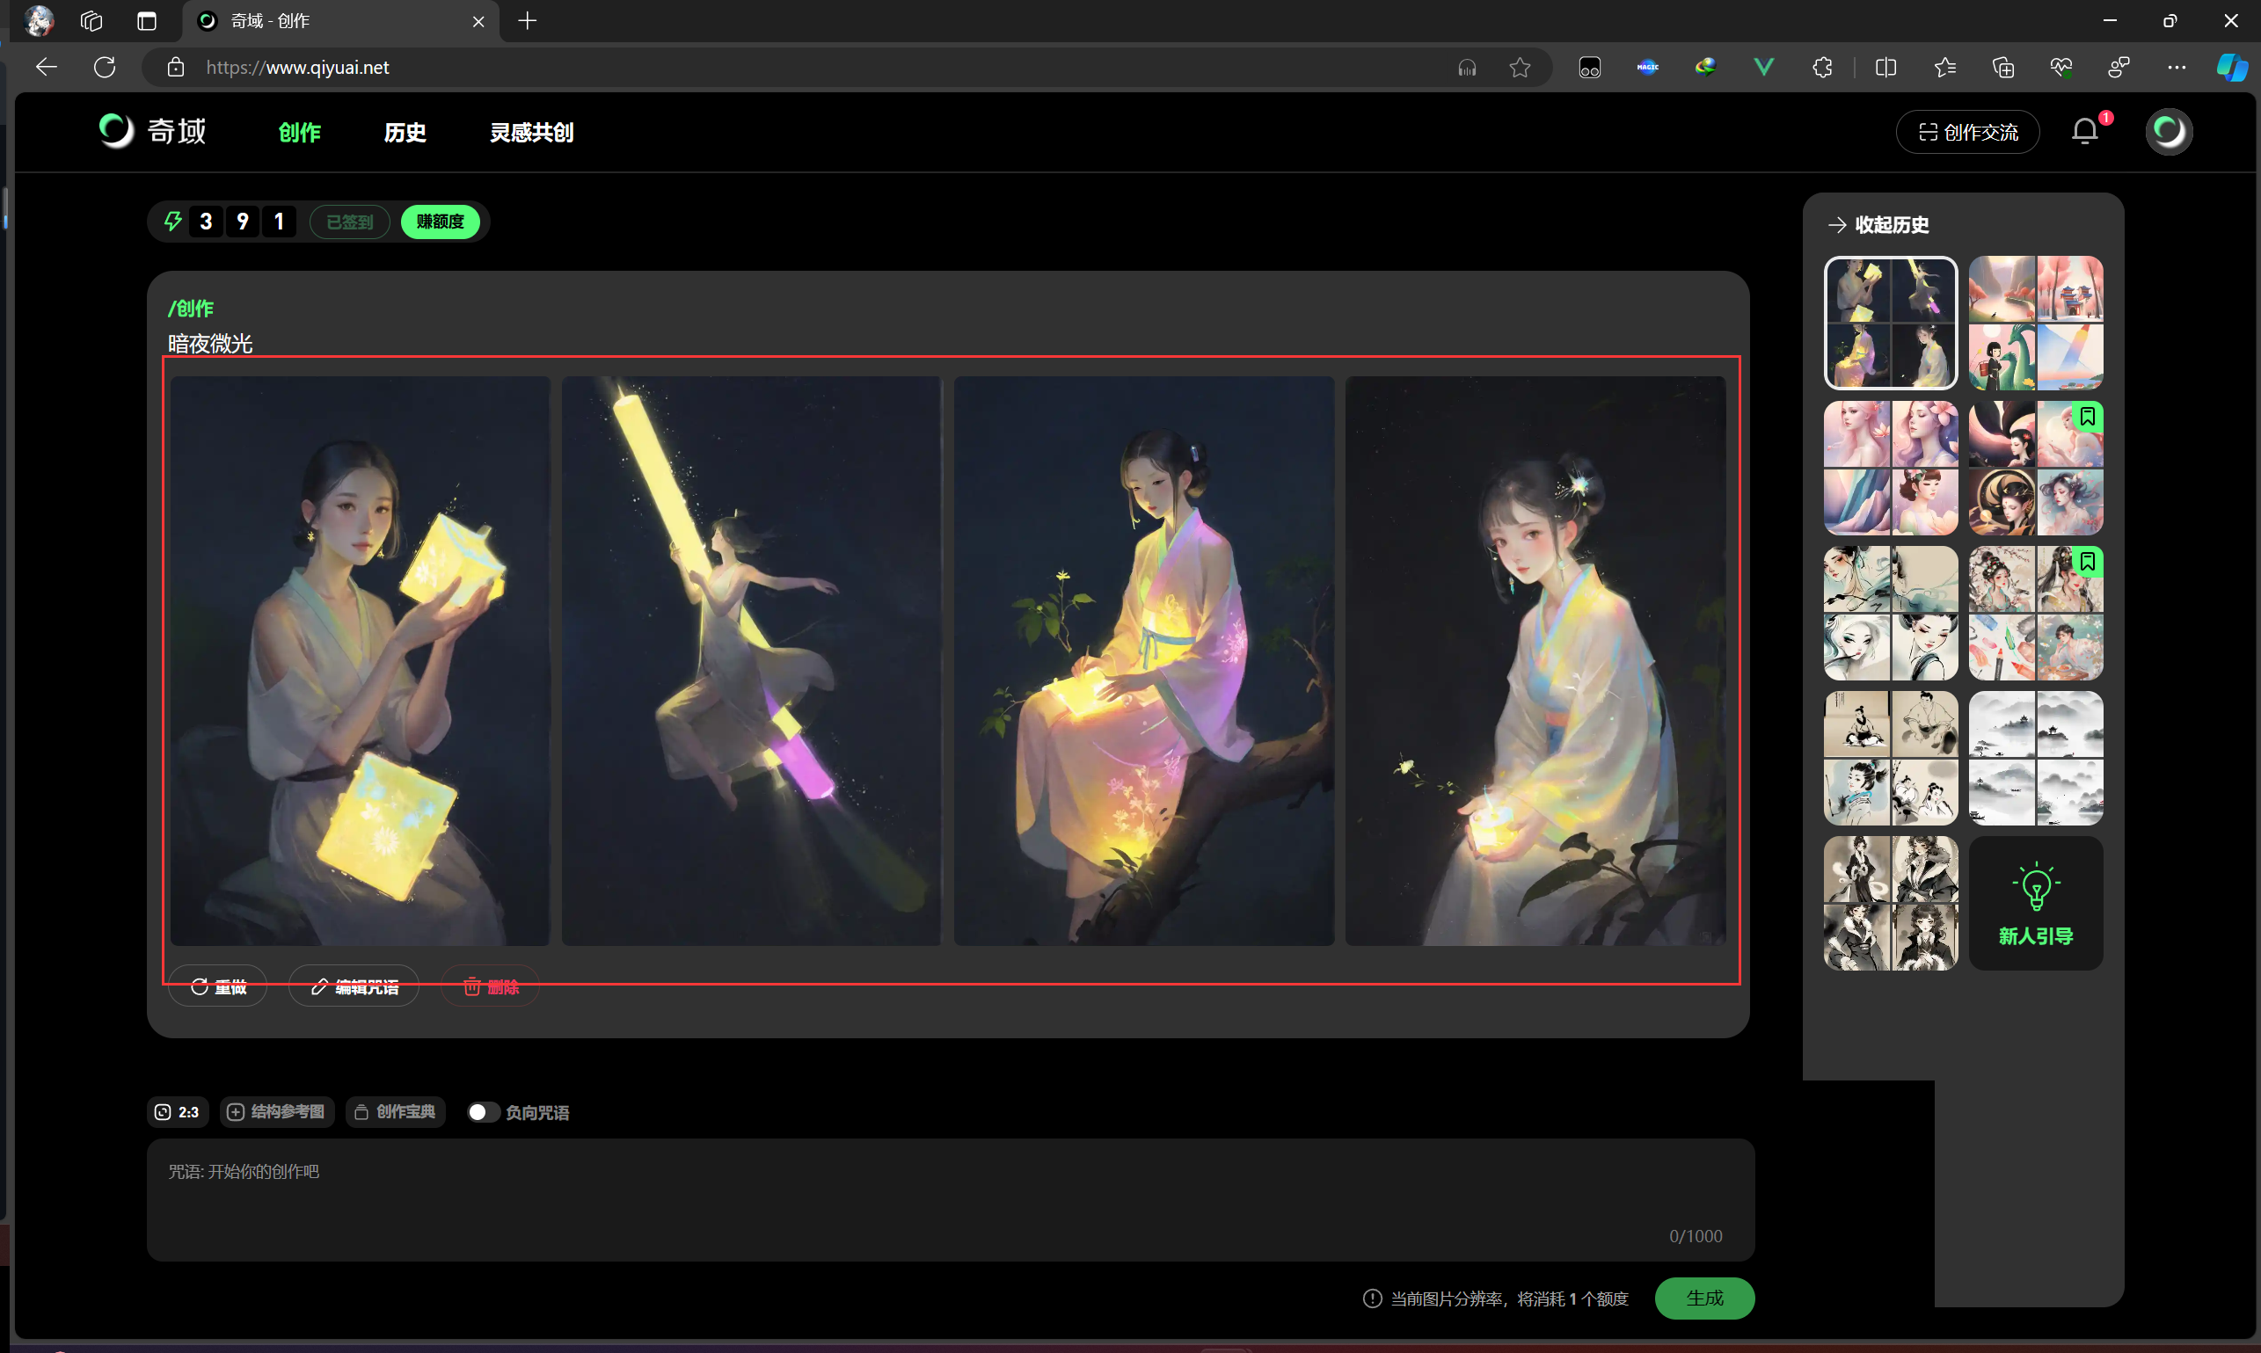The height and width of the screenshot is (1353, 2261).
Task: Click the 已签到 badge
Action: click(x=349, y=222)
